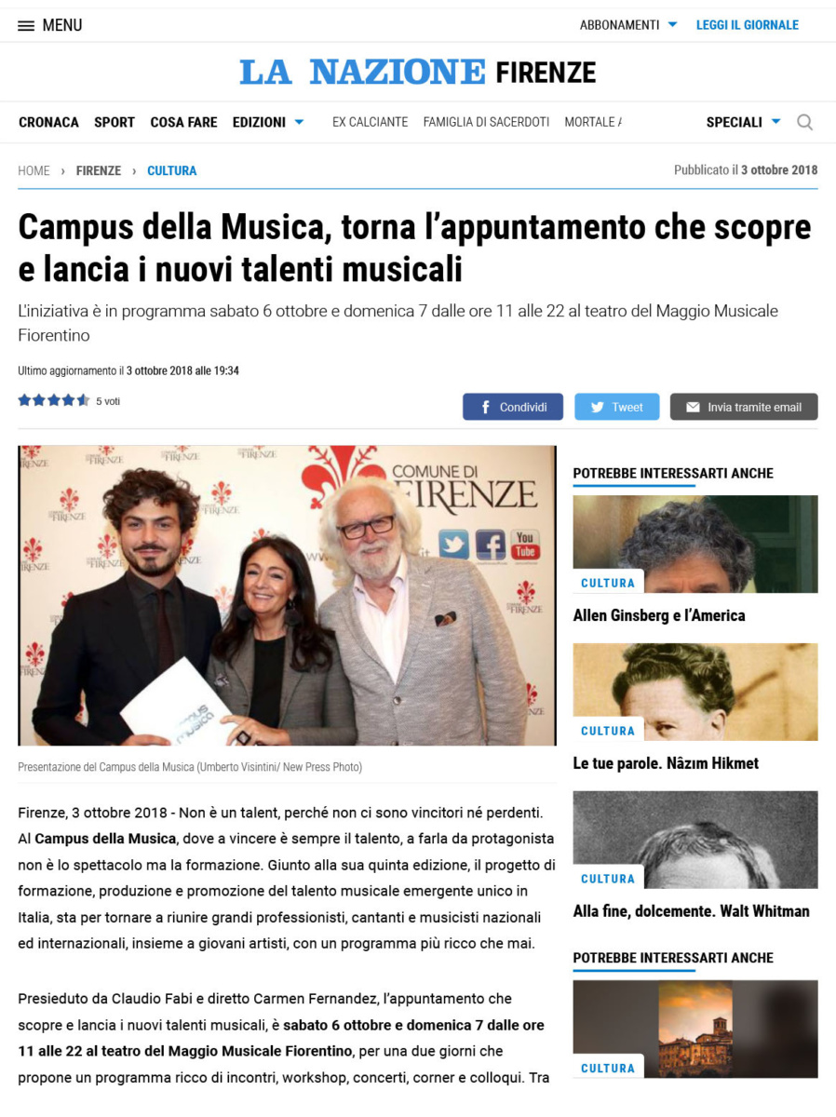Open the Firenze breadcrumb link

99,170
